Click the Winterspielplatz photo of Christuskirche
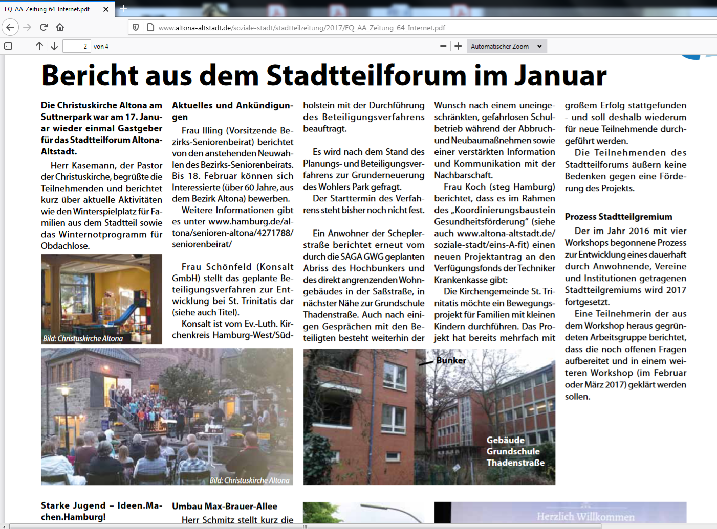 101,299
